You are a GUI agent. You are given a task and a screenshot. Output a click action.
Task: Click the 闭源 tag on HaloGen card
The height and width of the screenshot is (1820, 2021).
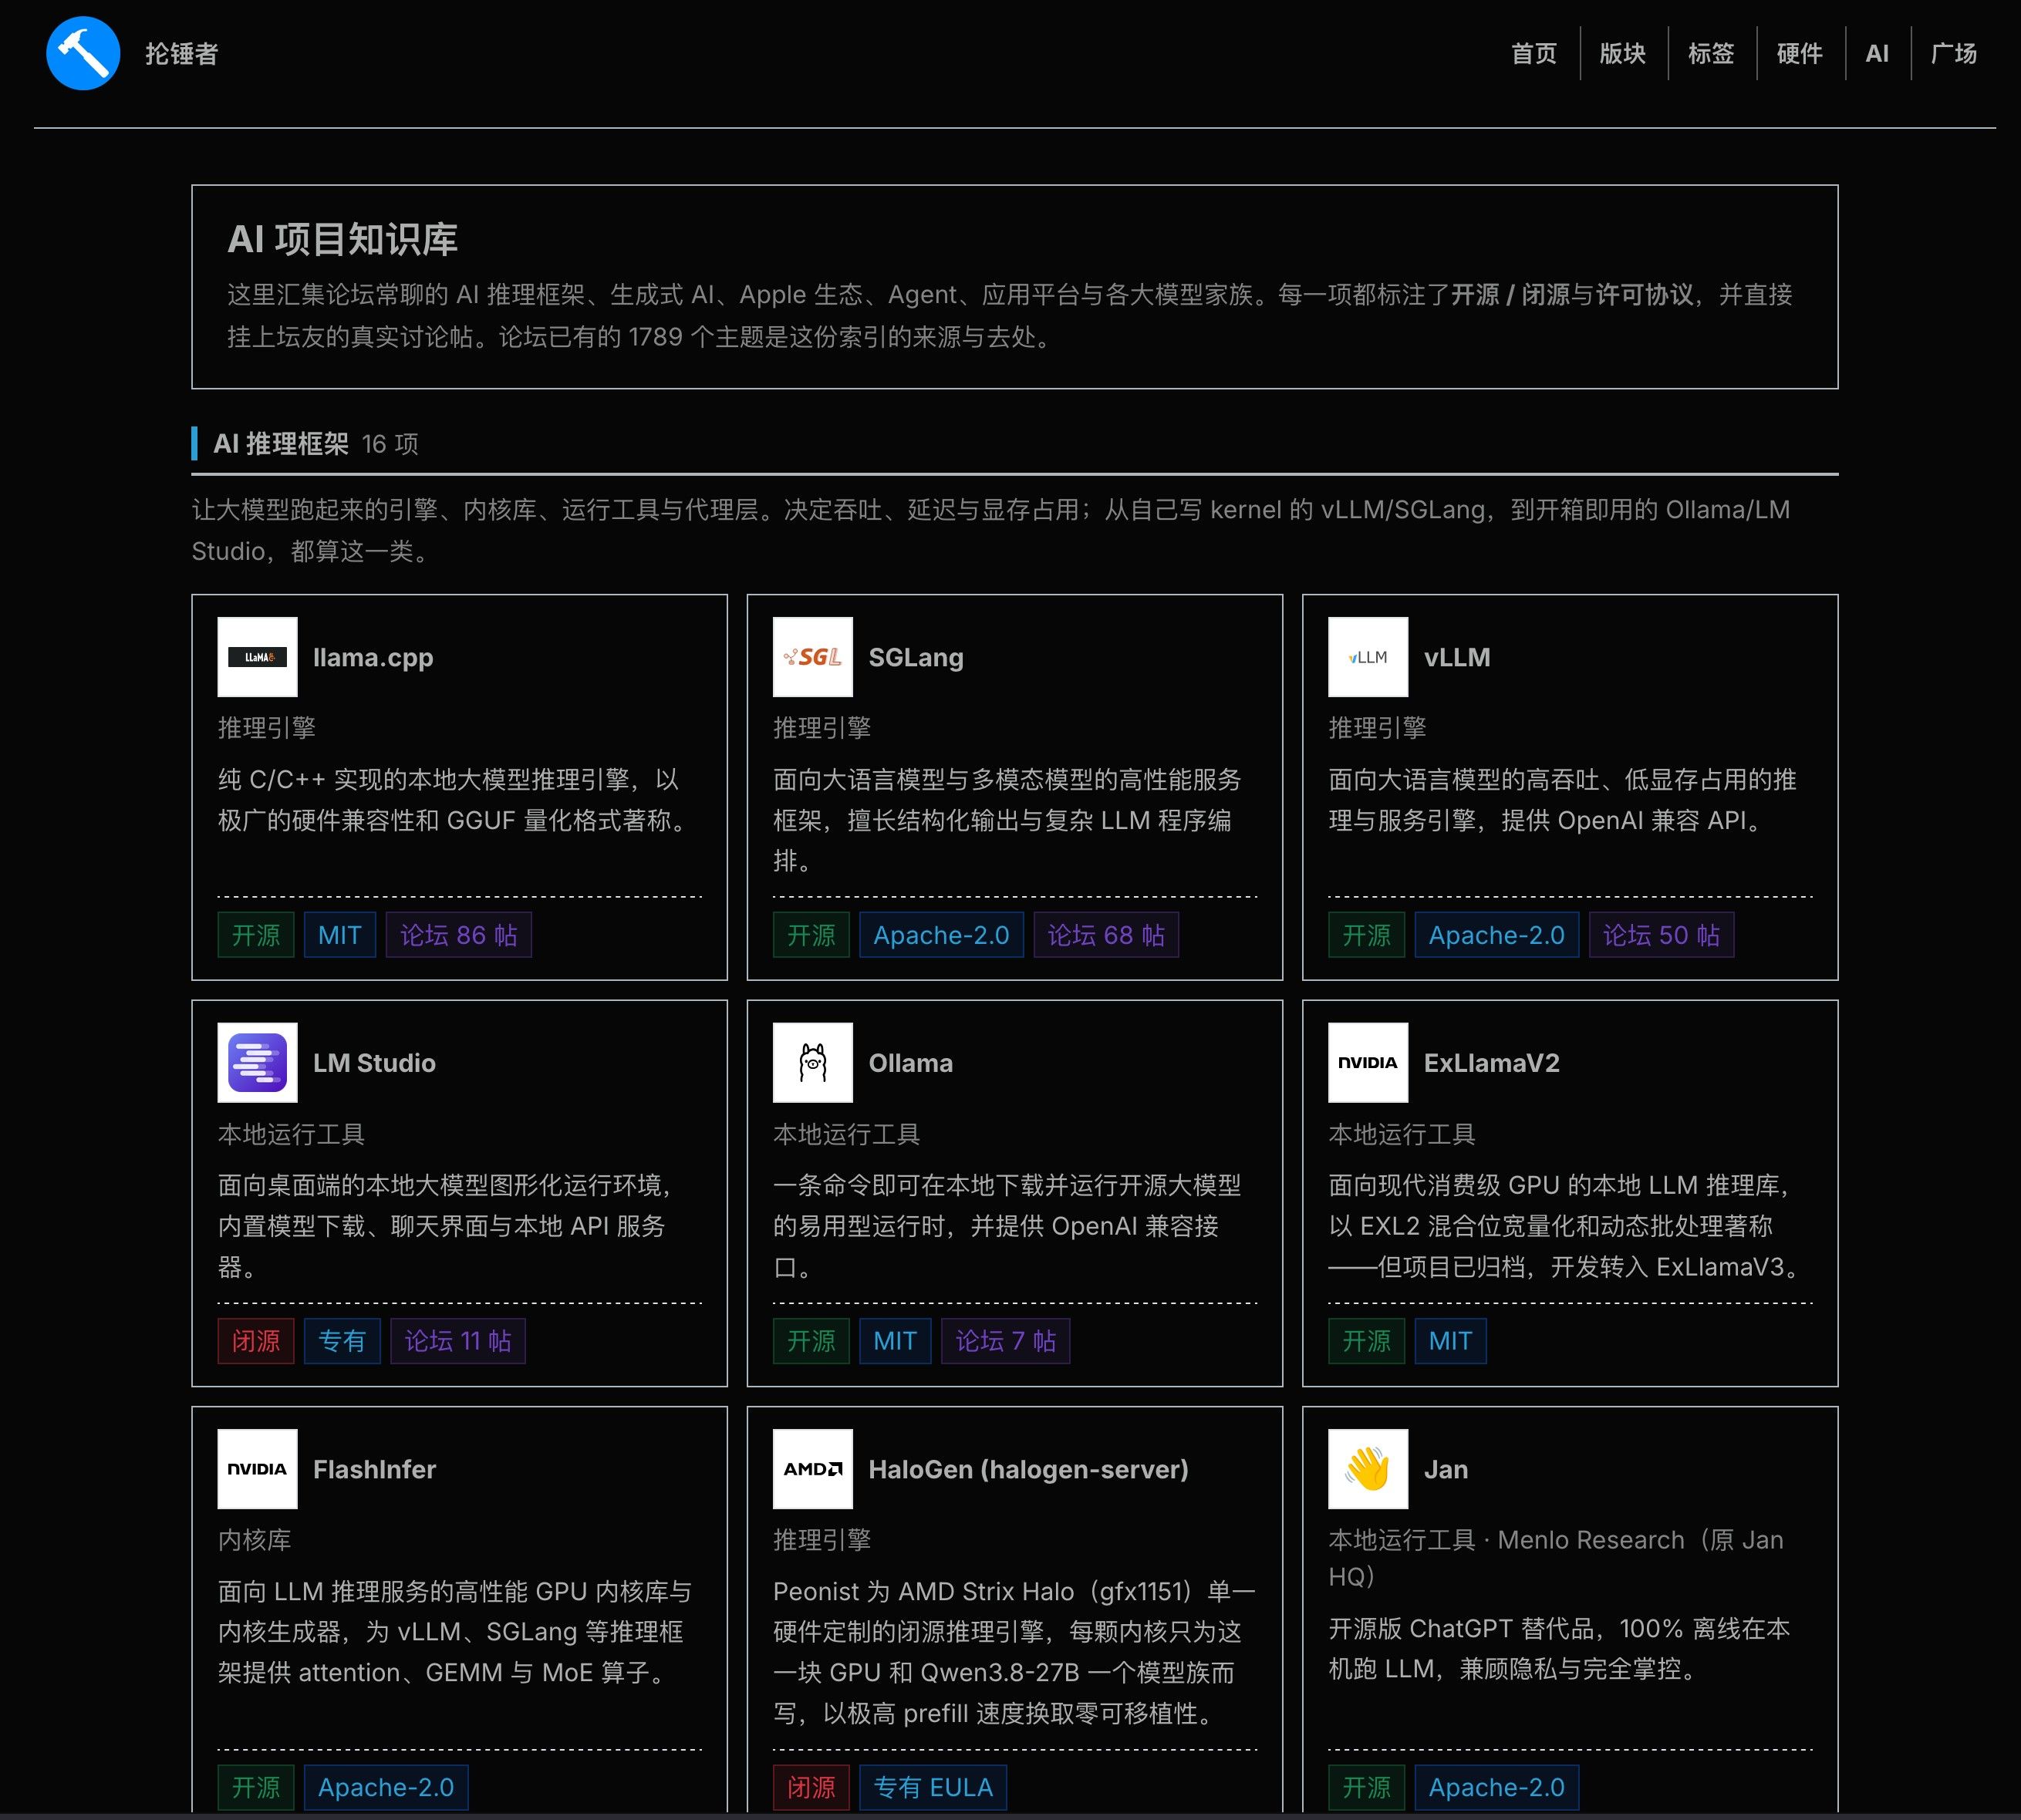[x=811, y=1787]
